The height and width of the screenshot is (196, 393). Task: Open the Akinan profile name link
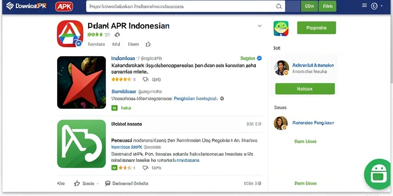point(313,65)
